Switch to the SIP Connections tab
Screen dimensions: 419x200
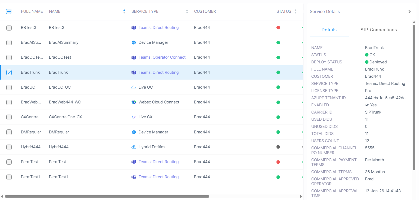point(378,30)
